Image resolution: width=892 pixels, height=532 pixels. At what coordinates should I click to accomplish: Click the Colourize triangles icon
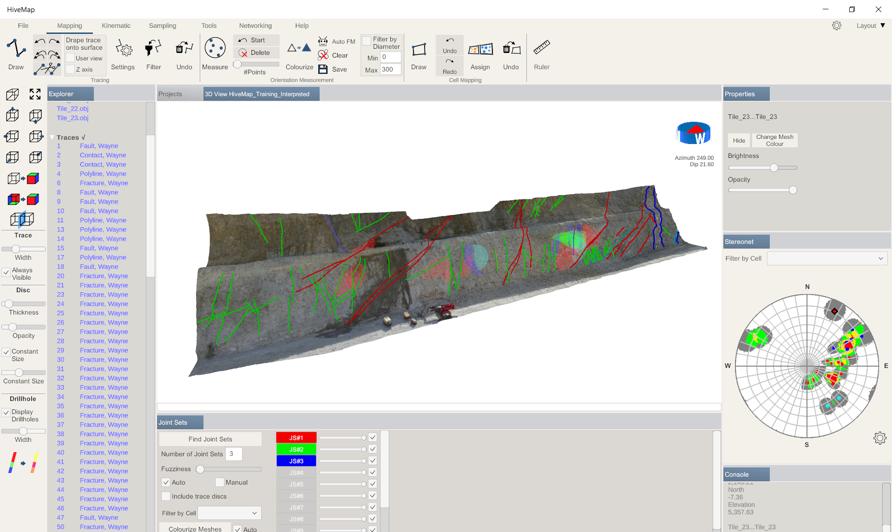(299, 48)
